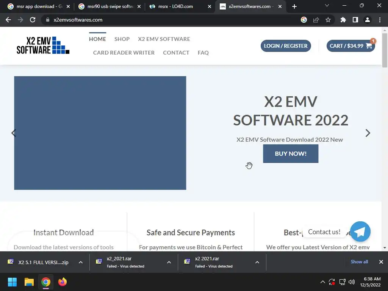Screen dimensions: 388x291
Task: Show next slide with right arrow
Action: pos(368,133)
